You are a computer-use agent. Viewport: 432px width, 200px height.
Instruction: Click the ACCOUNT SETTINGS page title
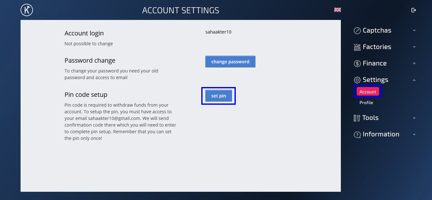(181, 10)
